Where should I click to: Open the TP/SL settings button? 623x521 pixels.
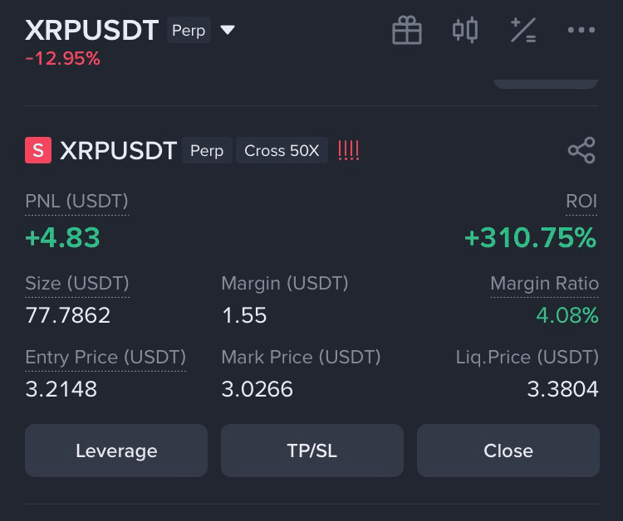pyautogui.click(x=311, y=450)
